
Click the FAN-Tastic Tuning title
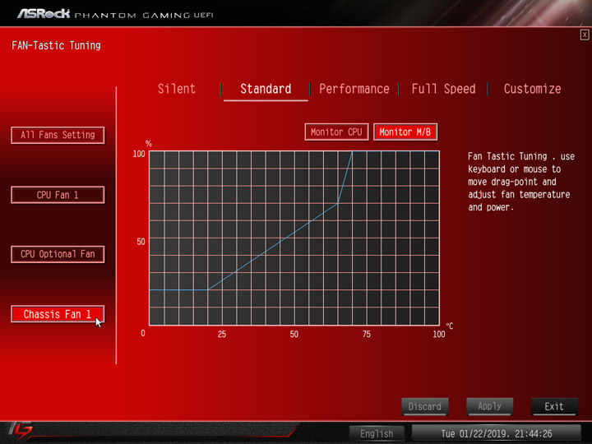pos(56,46)
